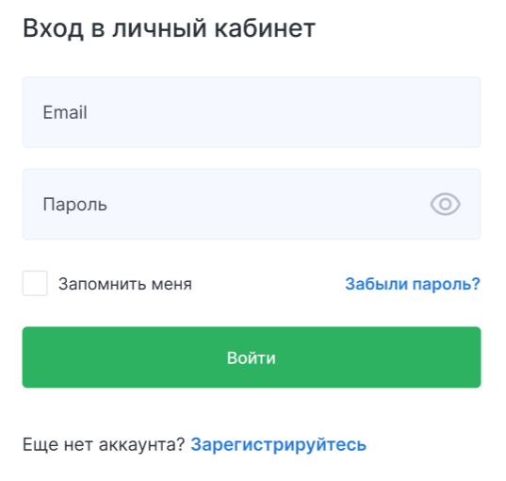Reveal the typed password with the eye
Image resolution: width=506 pixels, height=481 pixels.
click(x=445, y=204)
